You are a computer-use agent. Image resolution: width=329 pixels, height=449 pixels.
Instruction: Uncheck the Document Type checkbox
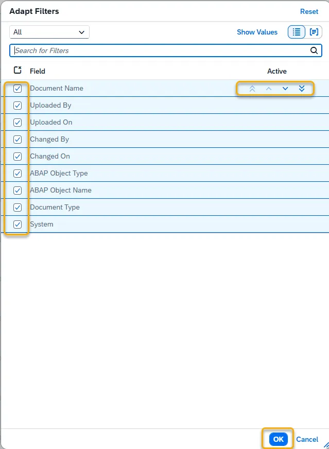18,208
